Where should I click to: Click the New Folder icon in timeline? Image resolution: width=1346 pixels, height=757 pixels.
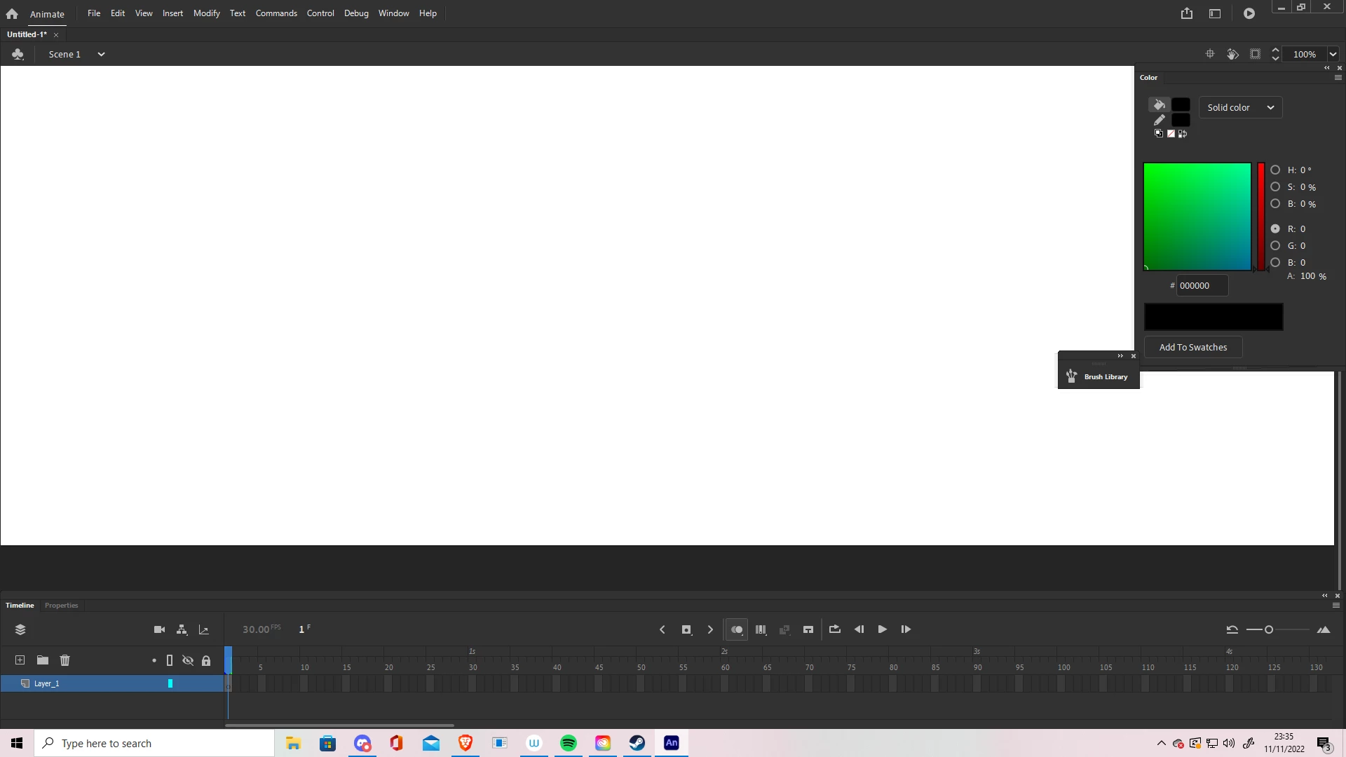(x=43, y=660)
